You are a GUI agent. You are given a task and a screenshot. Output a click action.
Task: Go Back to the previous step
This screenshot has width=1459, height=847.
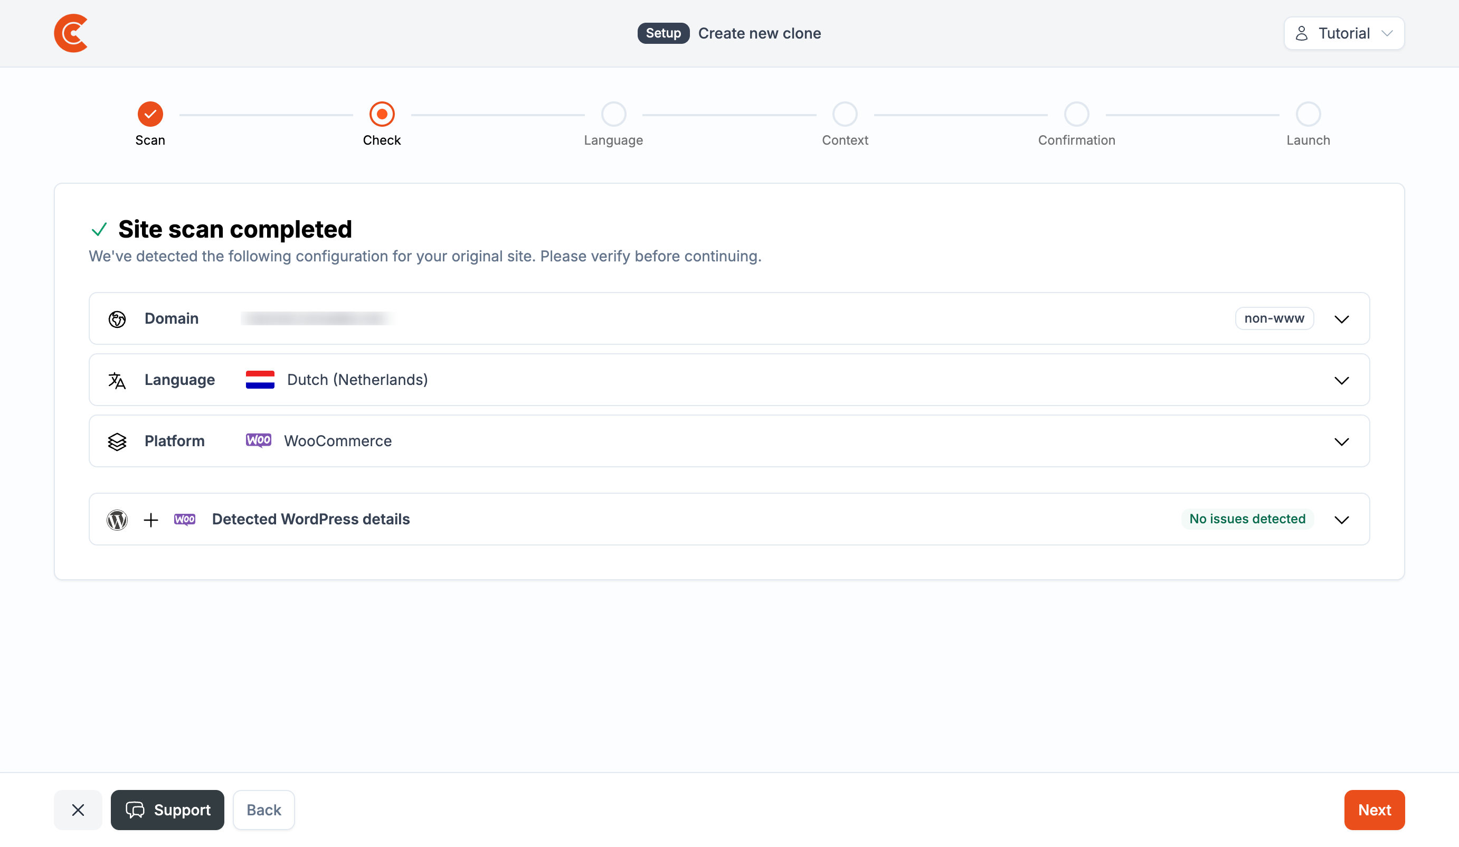pyautogui.click(x=263, y=810)
